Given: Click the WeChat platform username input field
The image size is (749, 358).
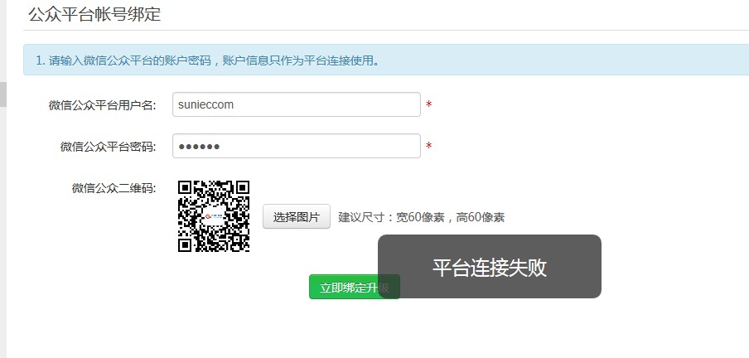Looking at the screenshot, I should coord(296,104).
